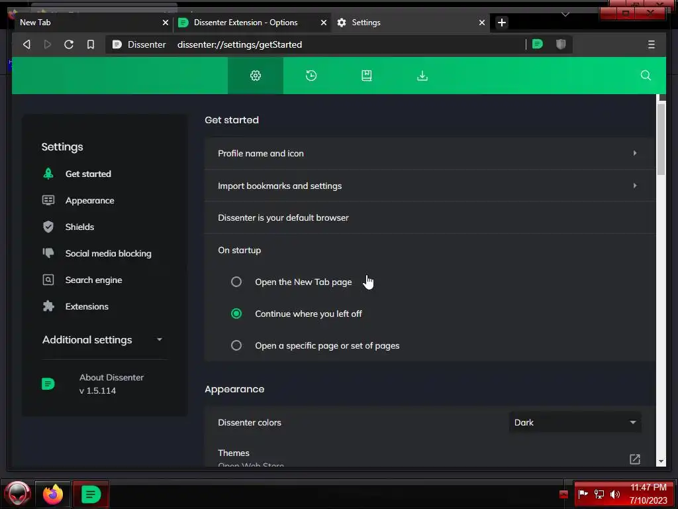Bookmark this page with the toolbar bookmark icon

[x=90, y=44]
